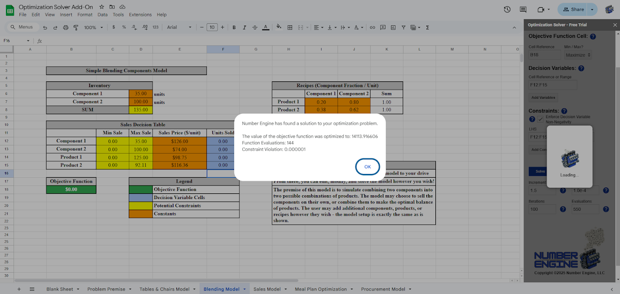Click the Create a filter icon
This screenshot has height=294, width=620.
tap(404, 28)
